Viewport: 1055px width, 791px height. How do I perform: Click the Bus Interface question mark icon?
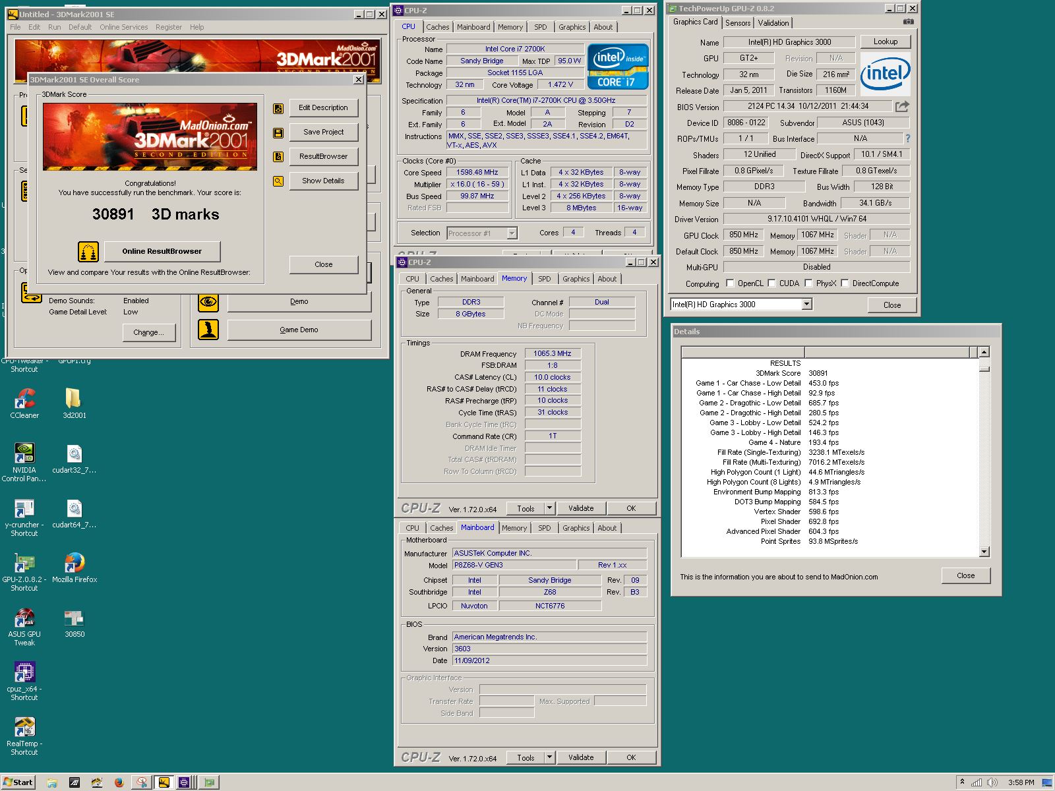[x=907, y=138]
